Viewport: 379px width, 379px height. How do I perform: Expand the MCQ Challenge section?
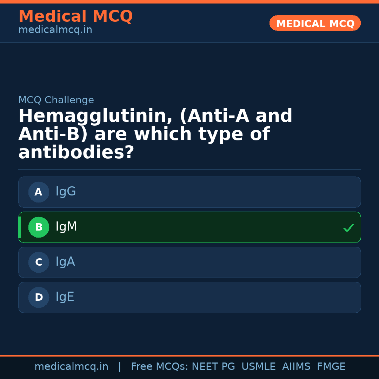point(56,100)
